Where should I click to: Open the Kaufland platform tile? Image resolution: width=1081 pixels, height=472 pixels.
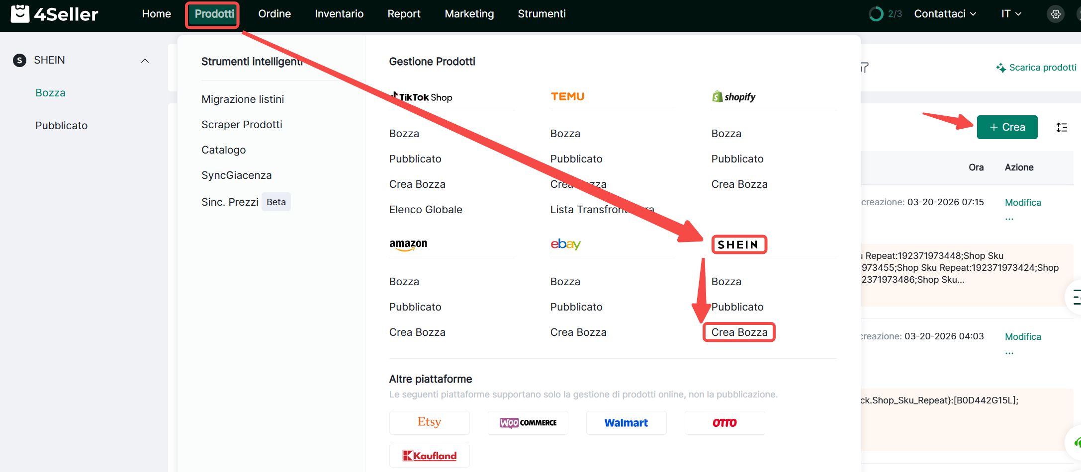click(x=429, y=456)
